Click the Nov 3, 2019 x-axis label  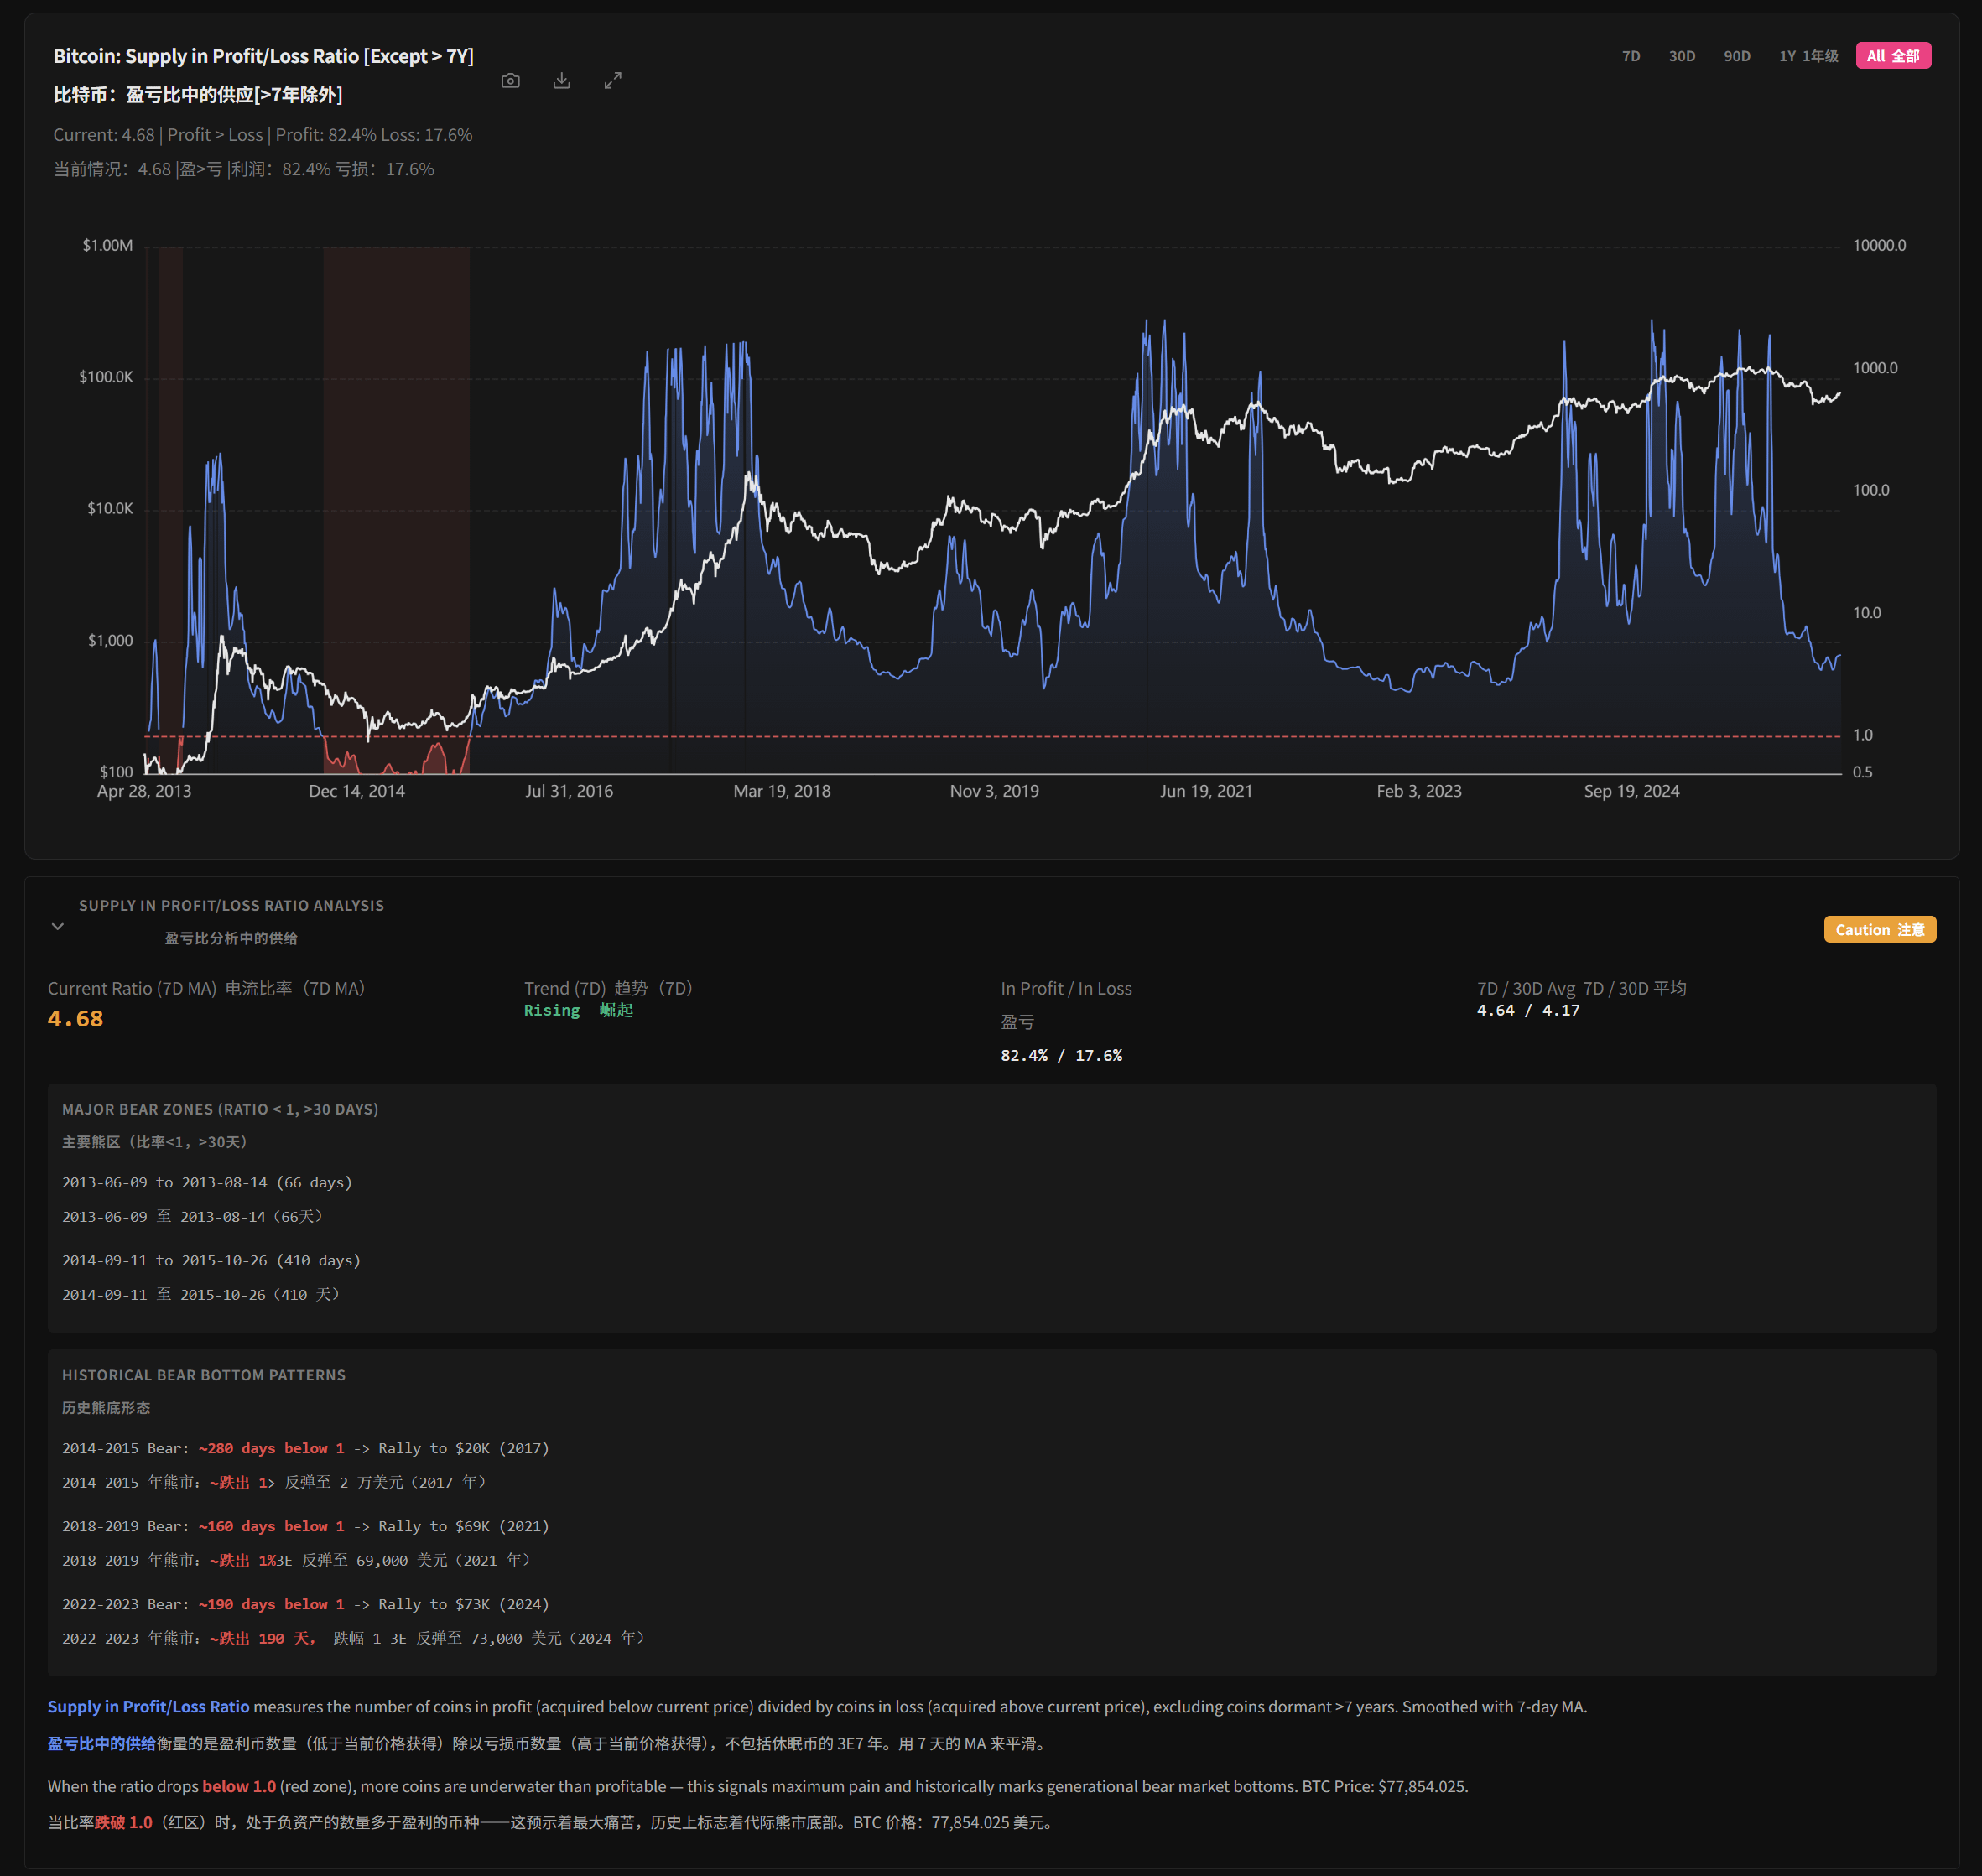pos(994,791)
